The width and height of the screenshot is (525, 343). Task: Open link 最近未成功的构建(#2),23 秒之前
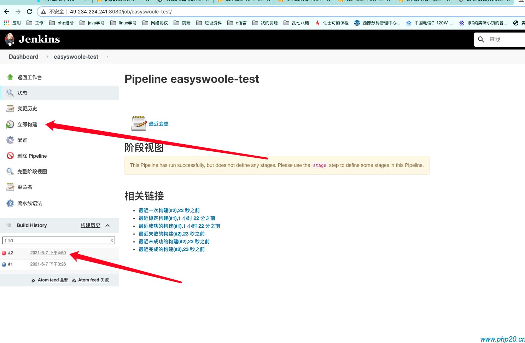[x=174, y=242]
